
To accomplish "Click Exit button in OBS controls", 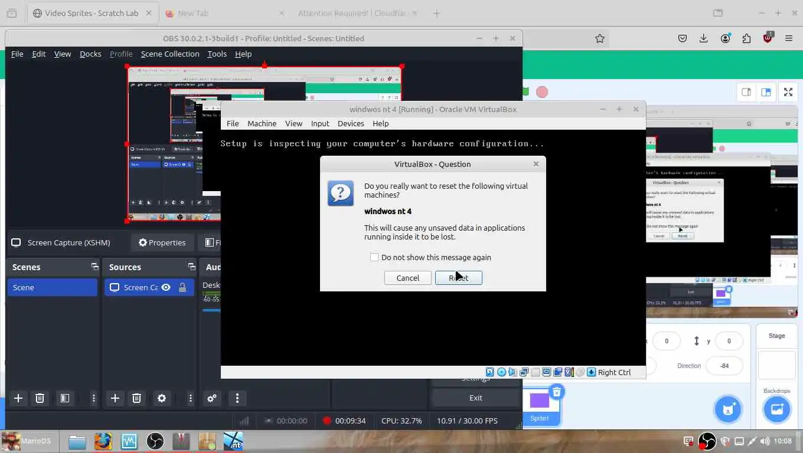I will (475, 398).
